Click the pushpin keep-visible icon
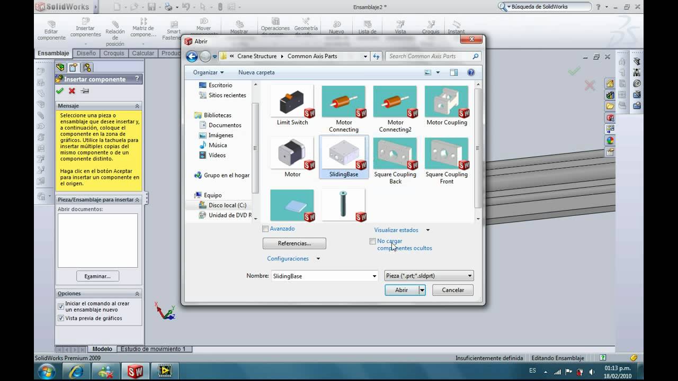This screenshot has width=678, height=381. [x=85, y=91]
